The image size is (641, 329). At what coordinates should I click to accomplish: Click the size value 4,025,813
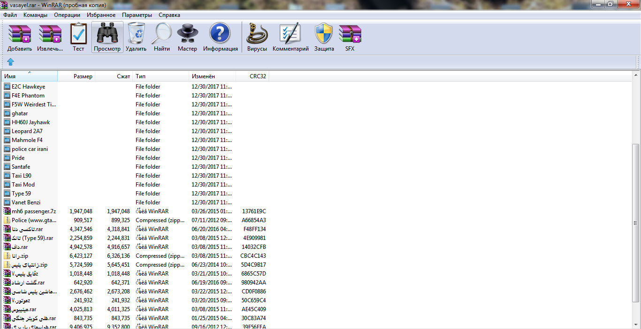[81, 309]
